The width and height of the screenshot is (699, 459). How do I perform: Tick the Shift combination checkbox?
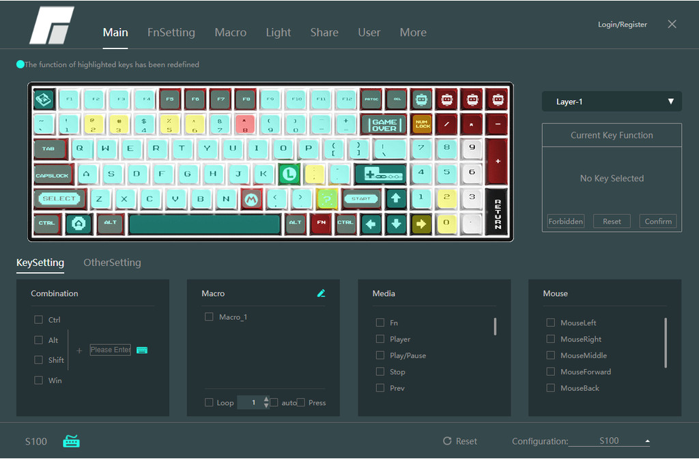click(x=39, y=359)
